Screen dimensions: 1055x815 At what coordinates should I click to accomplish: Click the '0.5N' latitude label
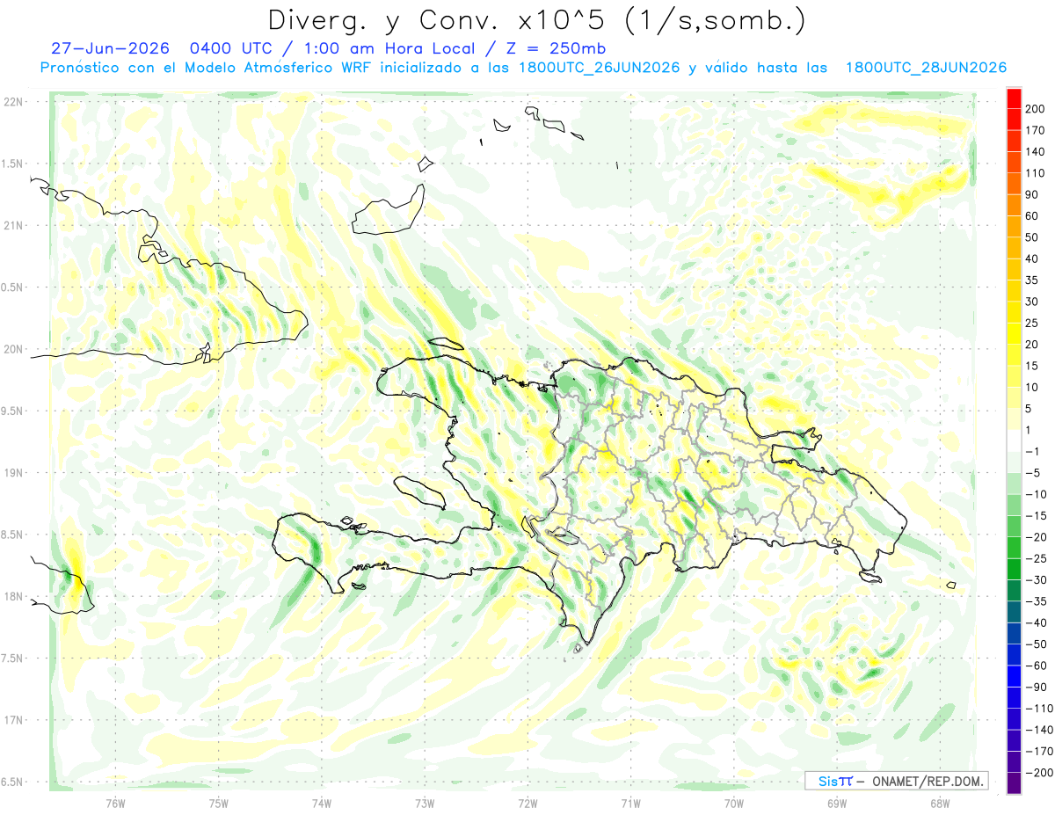(x=13, y=287)
